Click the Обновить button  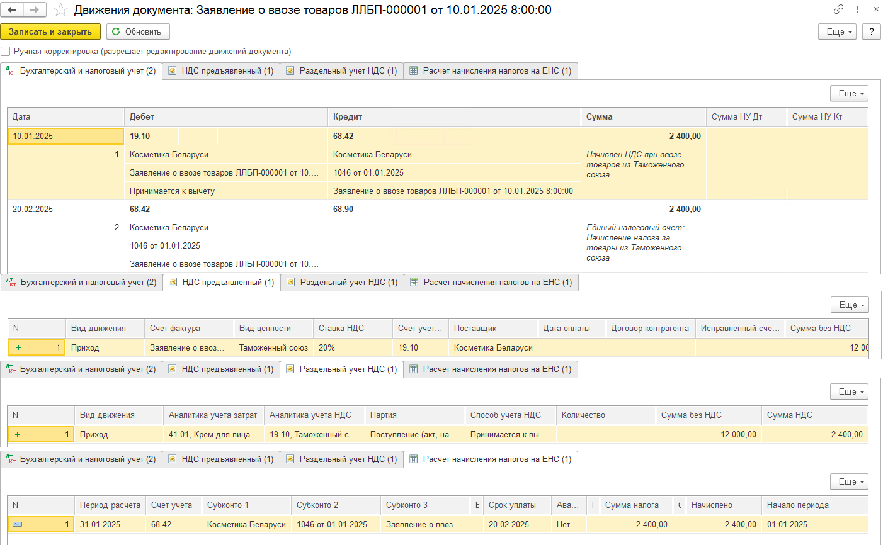pyautogui.click(x=138, y=31)
